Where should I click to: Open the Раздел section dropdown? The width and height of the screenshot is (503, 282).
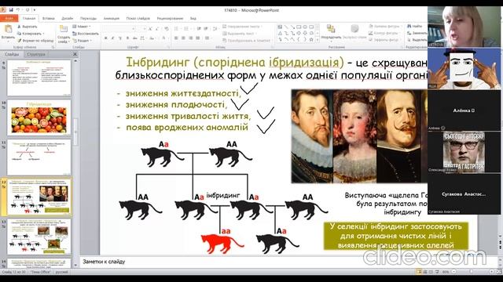pos(82,41)
